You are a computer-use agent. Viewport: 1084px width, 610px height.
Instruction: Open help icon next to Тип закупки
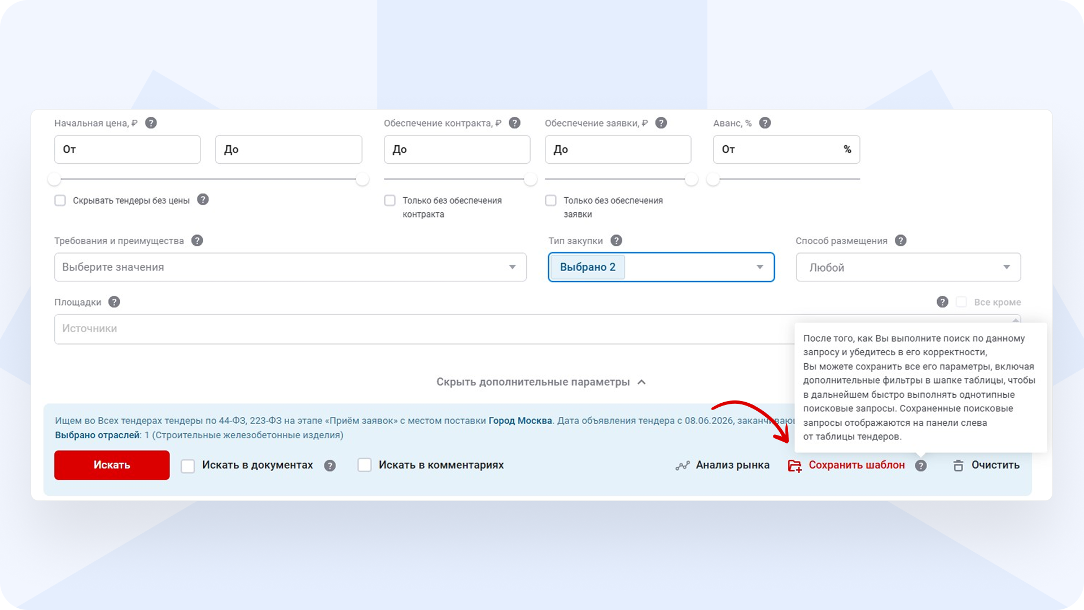point(617,241)
